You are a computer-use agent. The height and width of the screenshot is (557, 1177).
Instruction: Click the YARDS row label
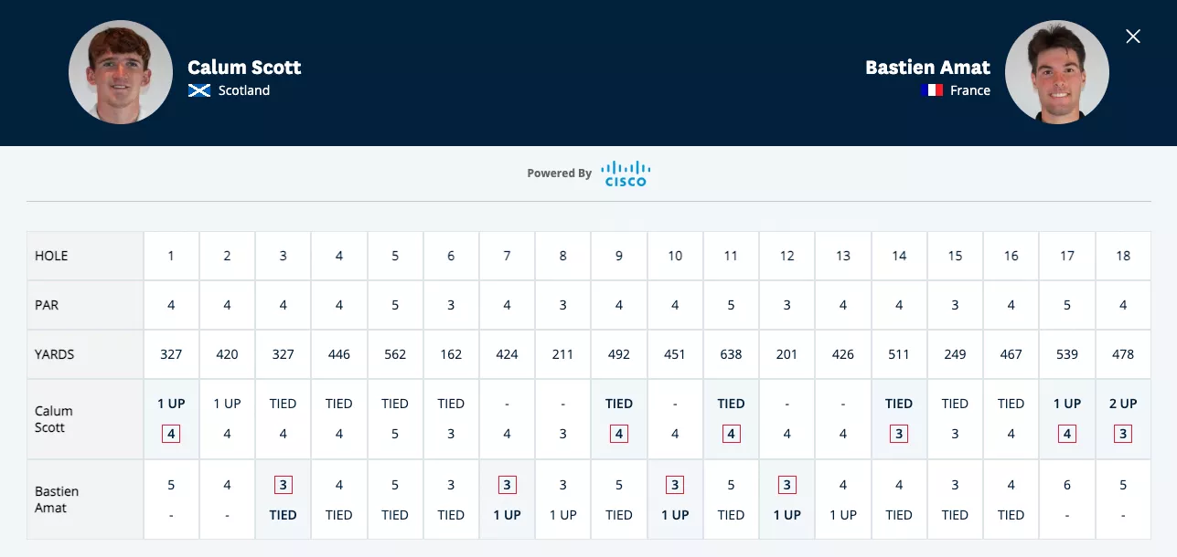[x=54, y=354]
